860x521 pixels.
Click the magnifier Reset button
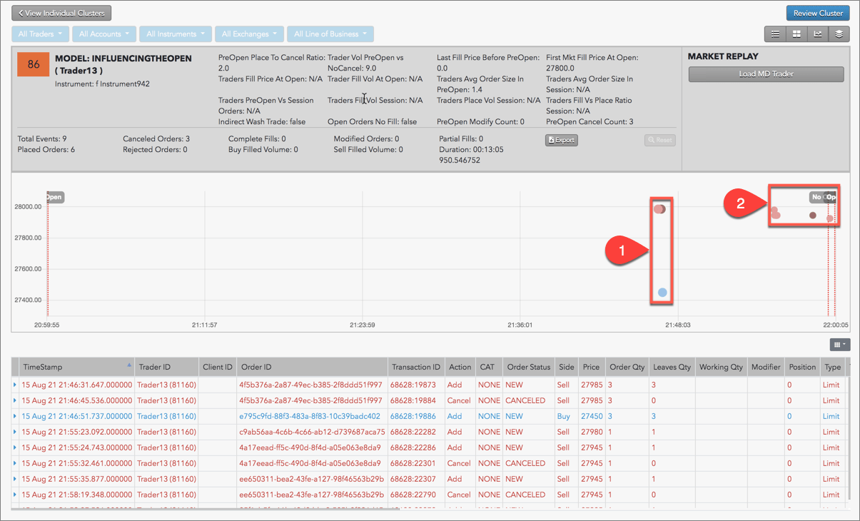coord(659,140)
